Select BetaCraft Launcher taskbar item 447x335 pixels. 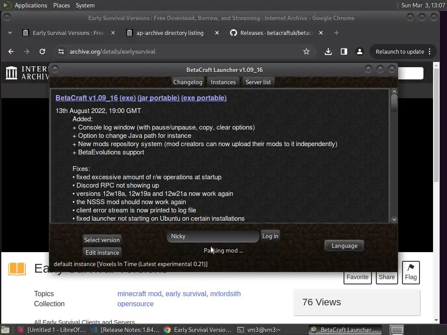click(x=345, y=330)
